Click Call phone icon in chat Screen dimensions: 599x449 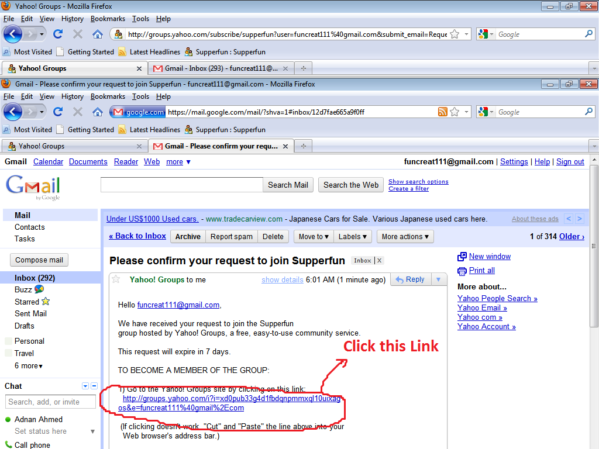tap(8, 444)
